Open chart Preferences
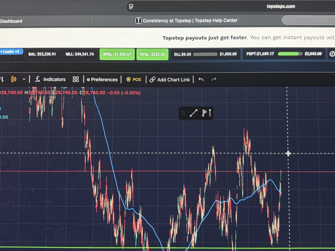The width and height of the screenshot is (335, 251). tap(102, 79)
